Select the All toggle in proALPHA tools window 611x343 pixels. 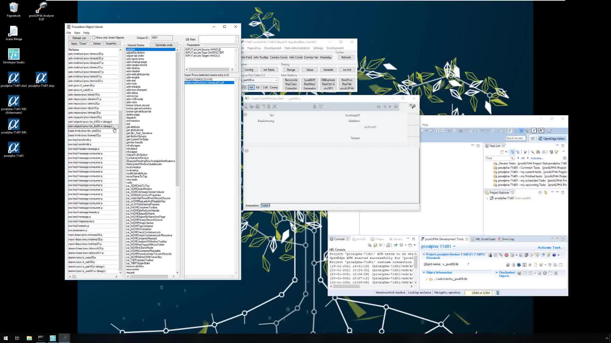251,87
